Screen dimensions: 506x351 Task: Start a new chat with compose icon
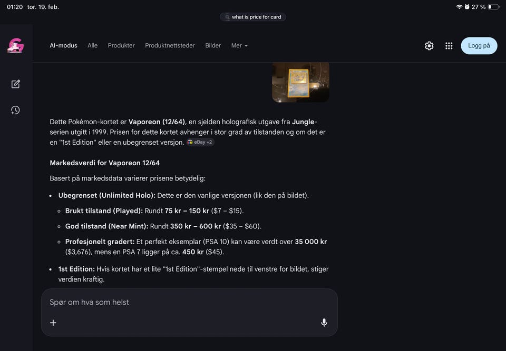click(x=15, y=84)
